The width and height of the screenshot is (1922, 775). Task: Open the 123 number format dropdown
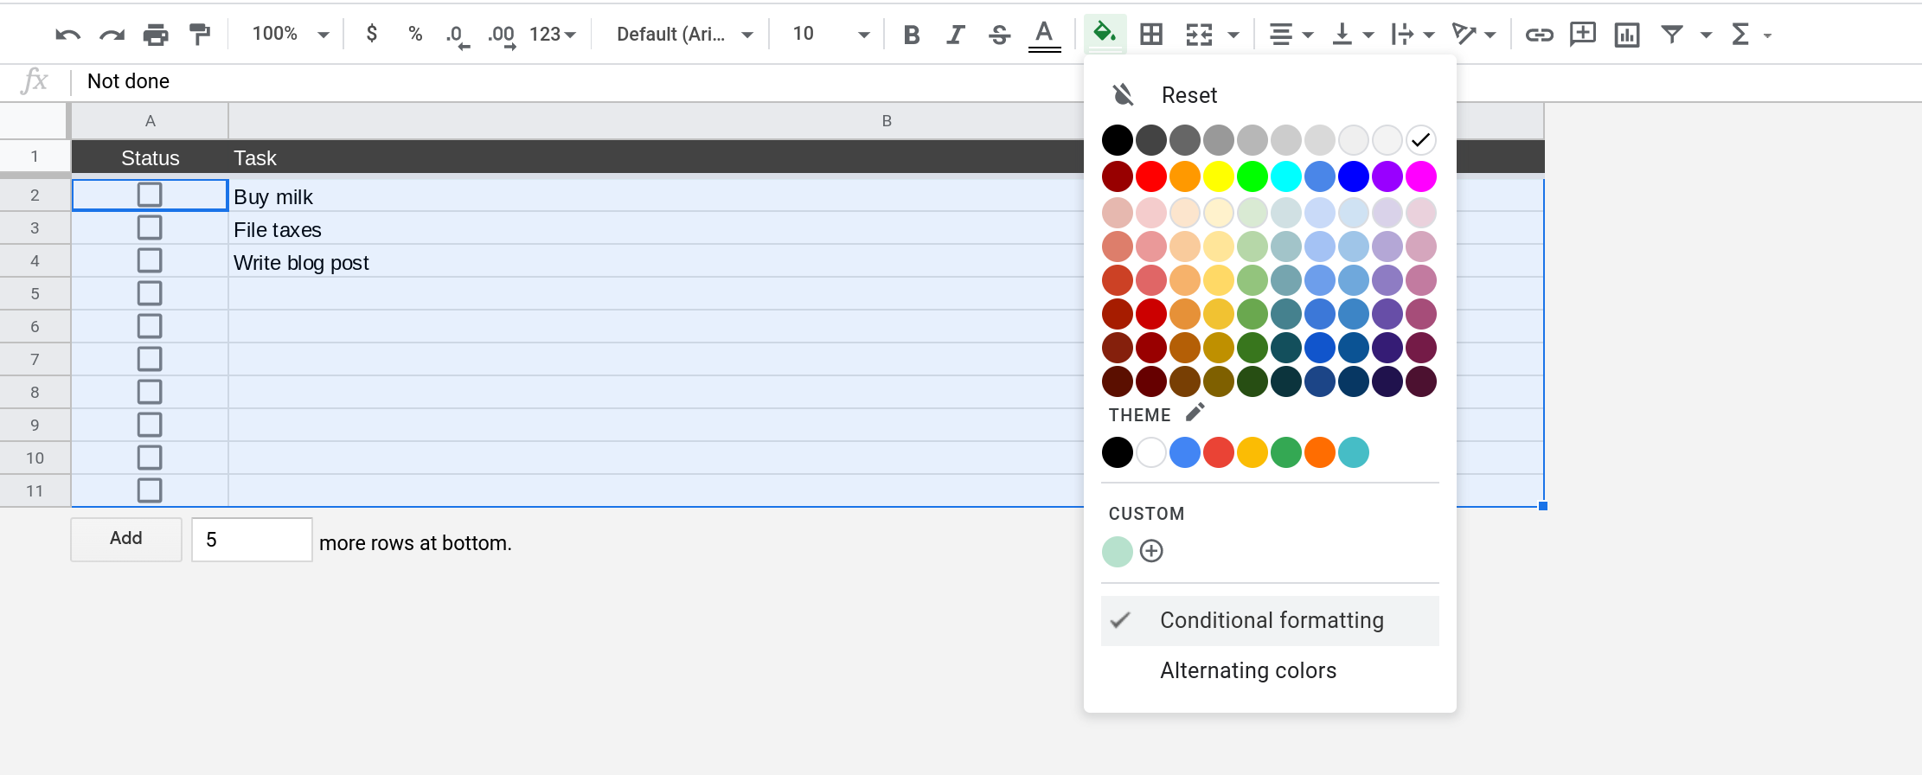coord(552,35)
